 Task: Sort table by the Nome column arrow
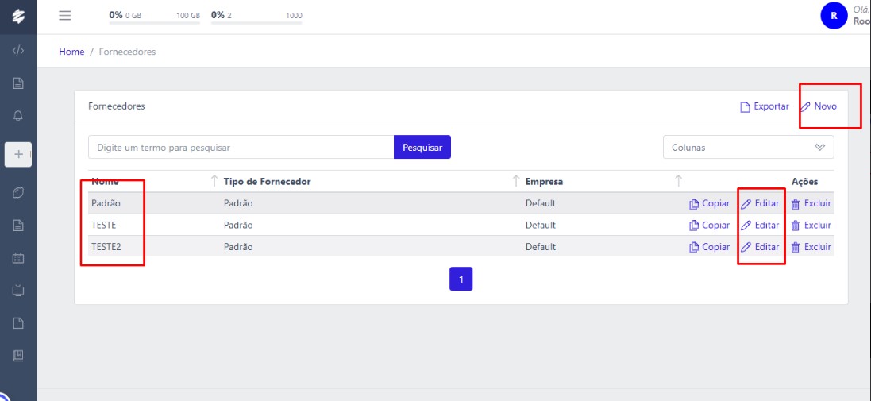[214, 182]
